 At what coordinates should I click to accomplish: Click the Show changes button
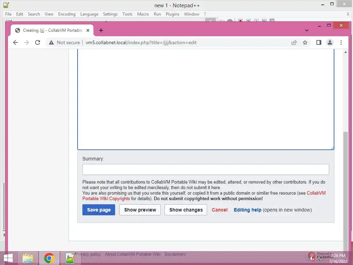pyautogui.click(x=186, y=210)
